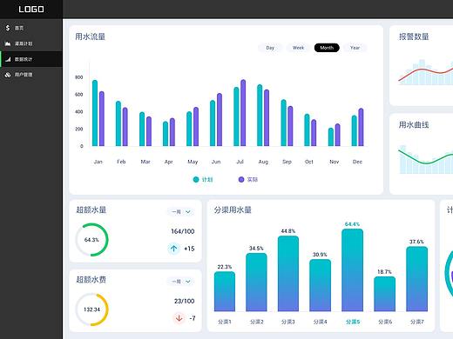Click the blue up-arrow icon beside +15
This screenshot has width=453, height=339.
[x=173, y=249]
